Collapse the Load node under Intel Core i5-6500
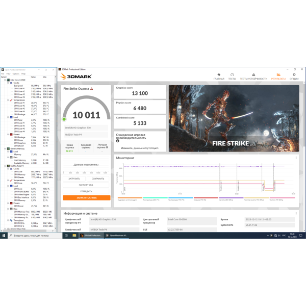306x306 pixels. click(8, 117)
